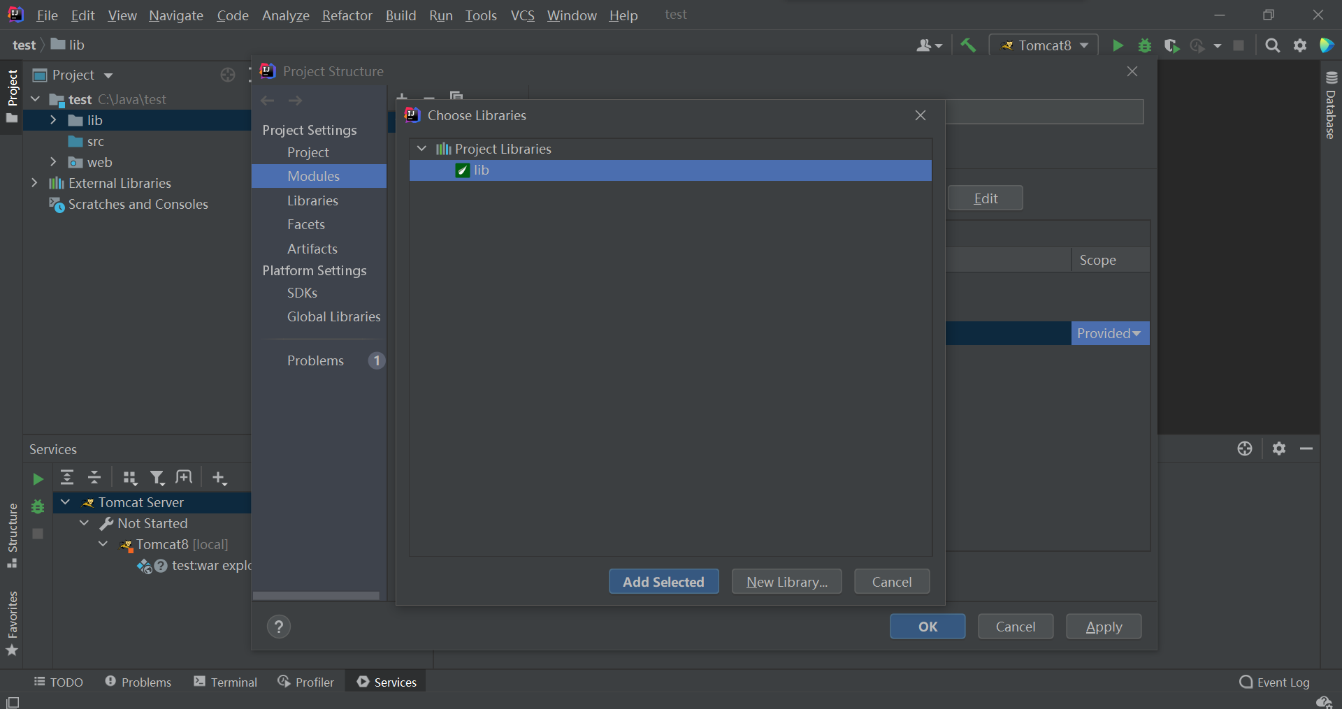Open Database tool window on right edge
Image resolution: width=1342 pixels, height=709 pixels.
pos(1331,105)
